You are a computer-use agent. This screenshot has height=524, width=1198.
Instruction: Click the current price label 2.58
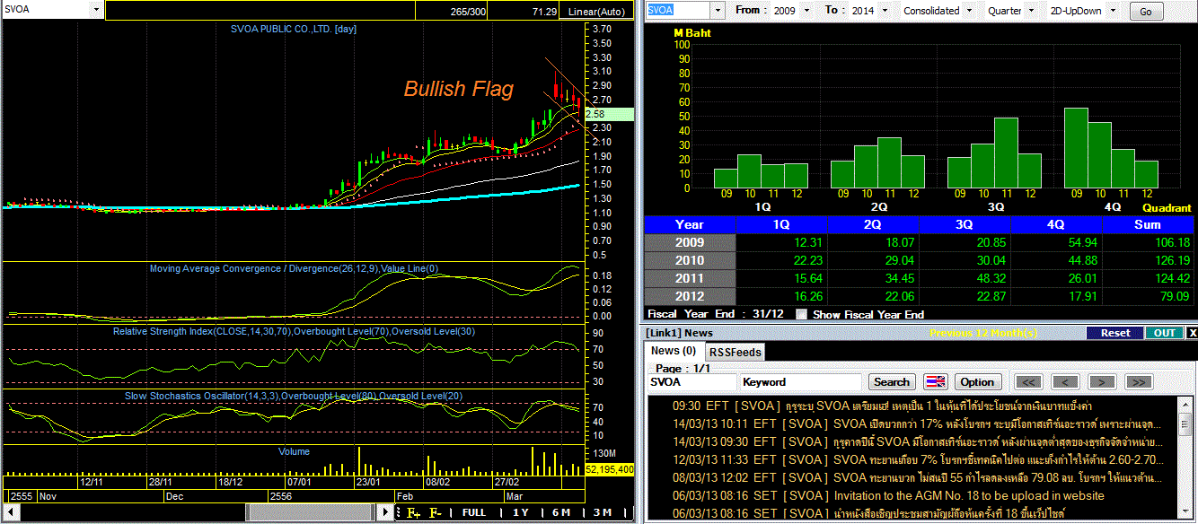[x=608, y=114]
